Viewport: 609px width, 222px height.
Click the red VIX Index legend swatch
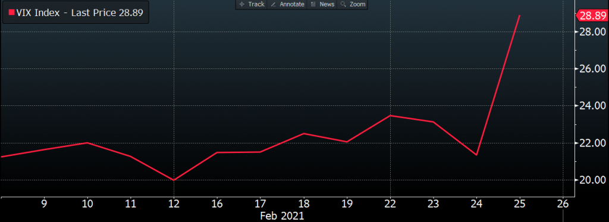pyautogui.click(x=11, y=13)
